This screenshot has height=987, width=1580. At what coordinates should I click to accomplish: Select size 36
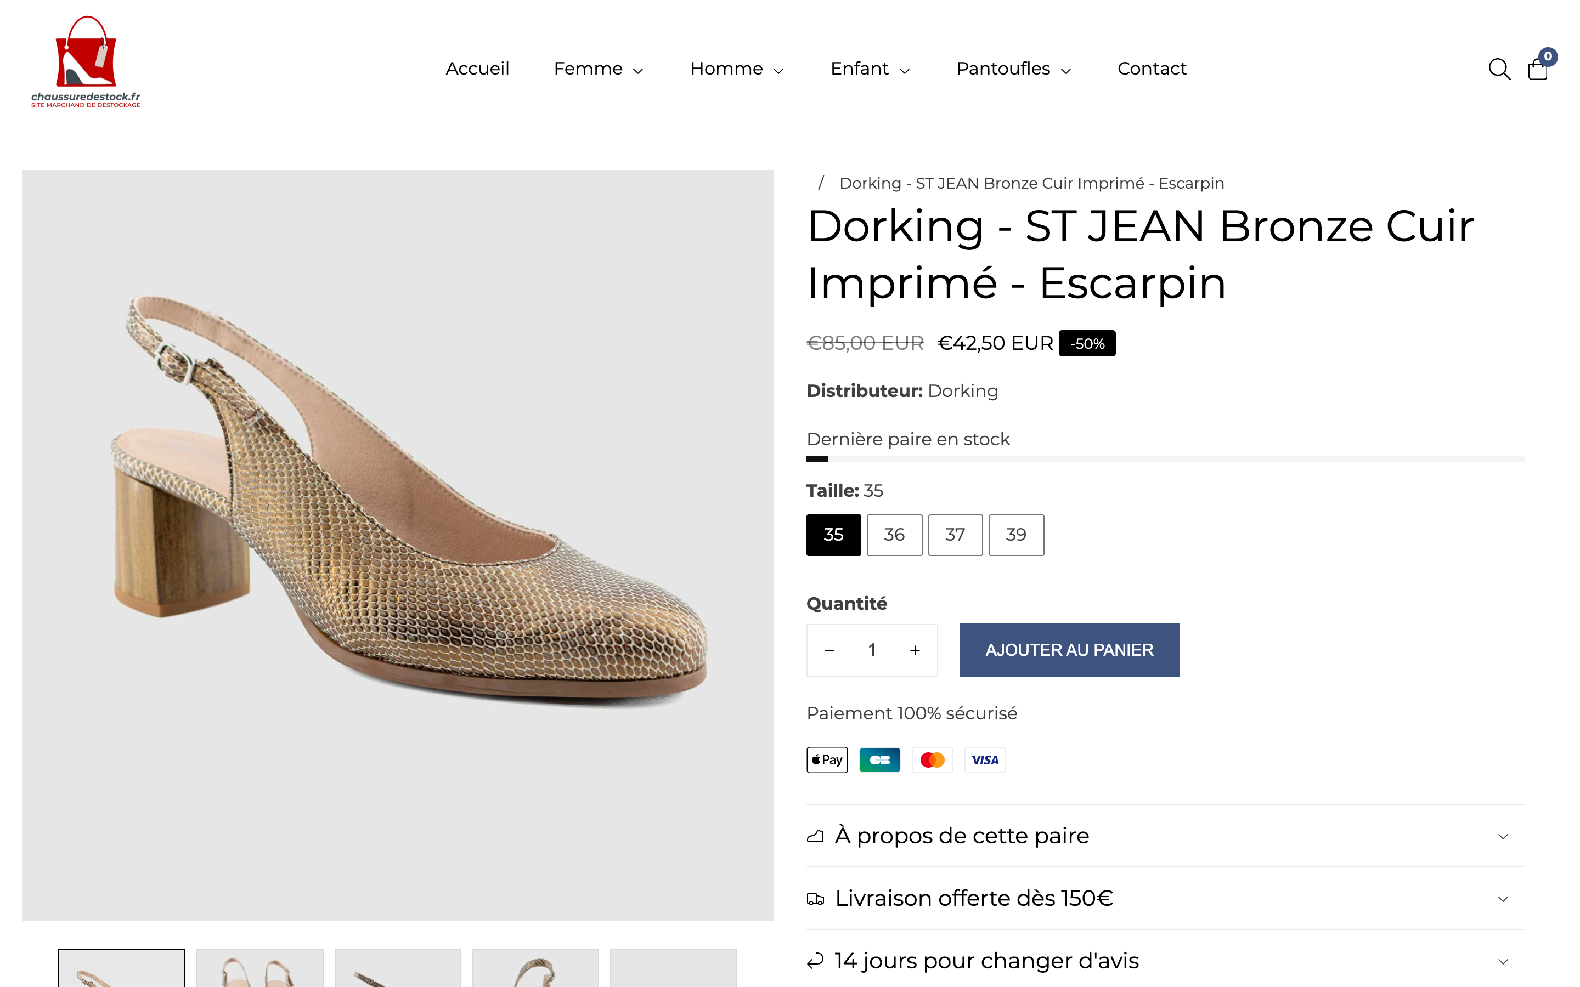pyautogui.click(x=894, y=535)
